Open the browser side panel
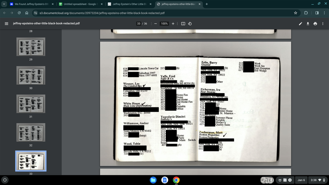The height and width of the screenshot is (185, 329). (x=317, y=13)
